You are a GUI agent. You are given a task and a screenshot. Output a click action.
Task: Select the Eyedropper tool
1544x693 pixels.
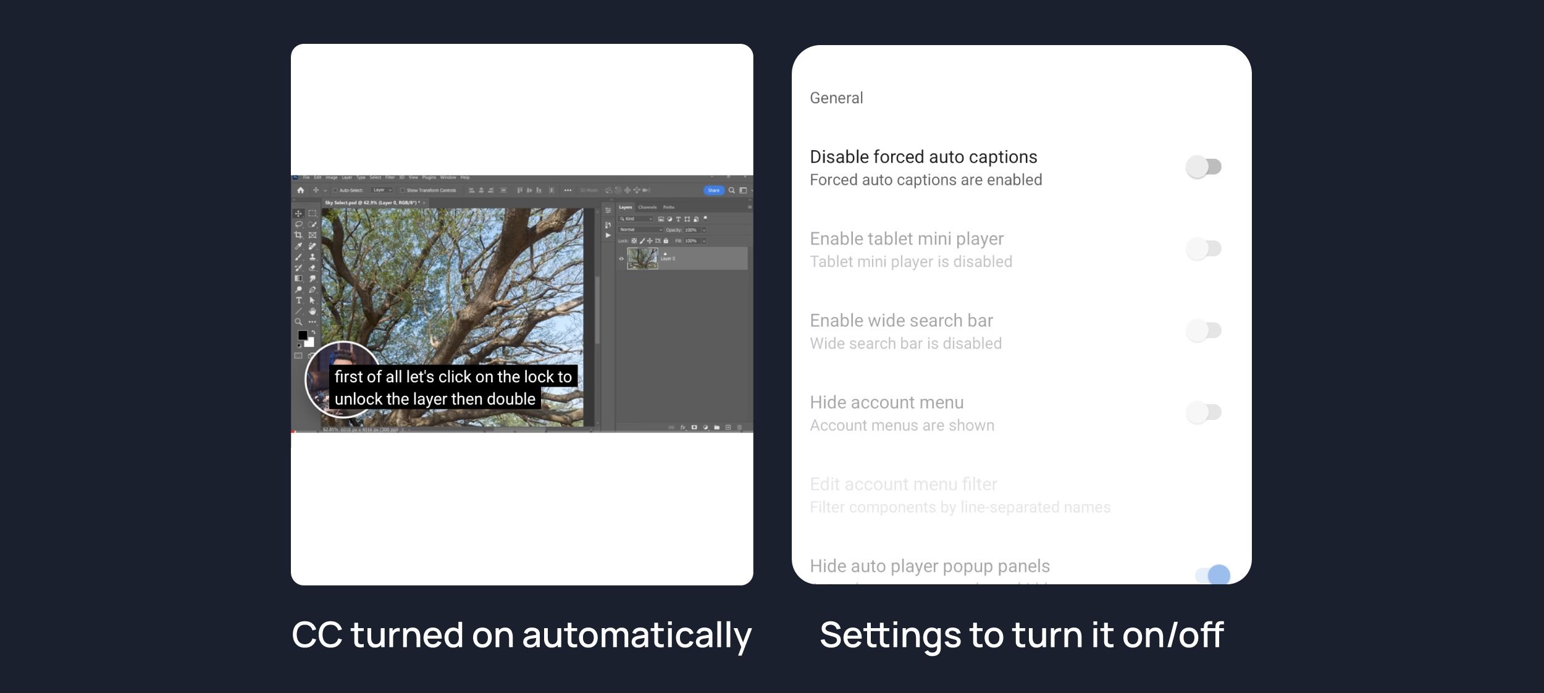pyautogui.click(x=298, y=246)
